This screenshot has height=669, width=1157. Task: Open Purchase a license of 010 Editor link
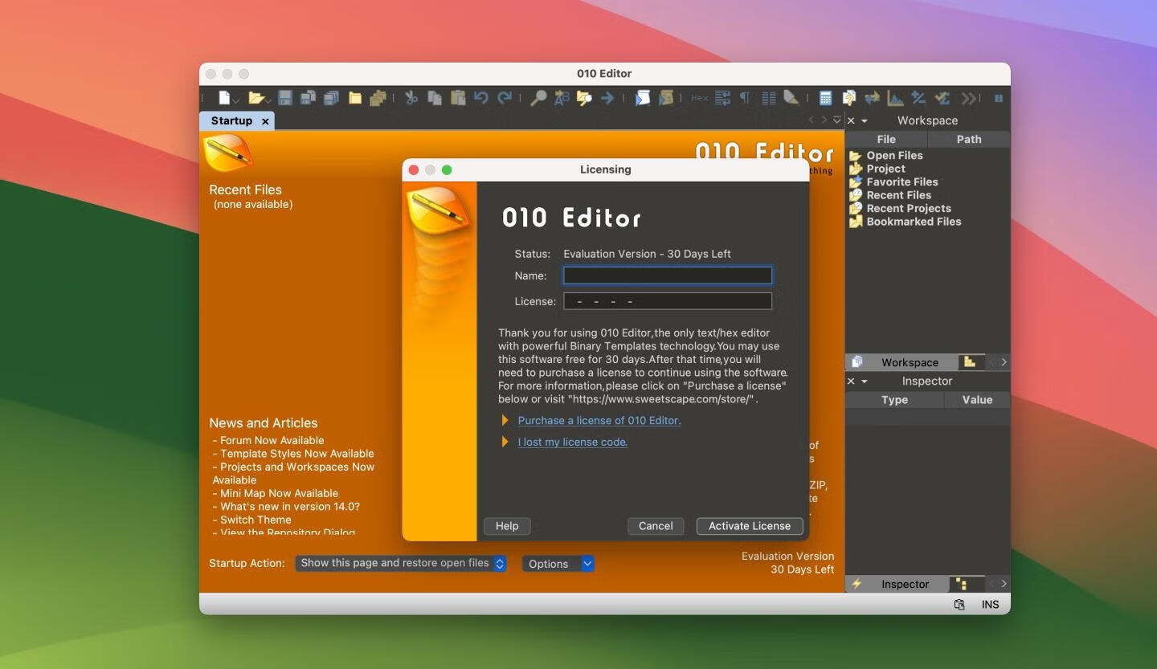599,420
